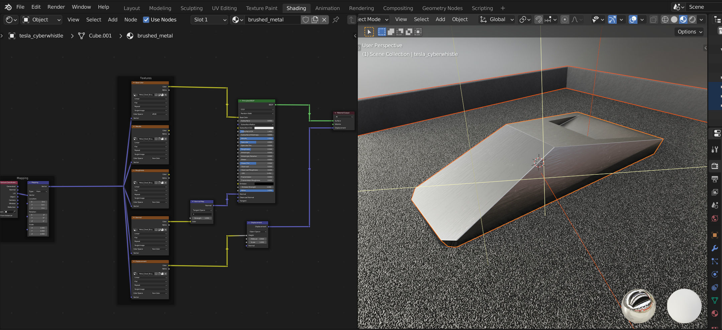Screen dimensions: 722x330
Task: Toggle X-ray mode in the viewport
Action: coord(653,19)
